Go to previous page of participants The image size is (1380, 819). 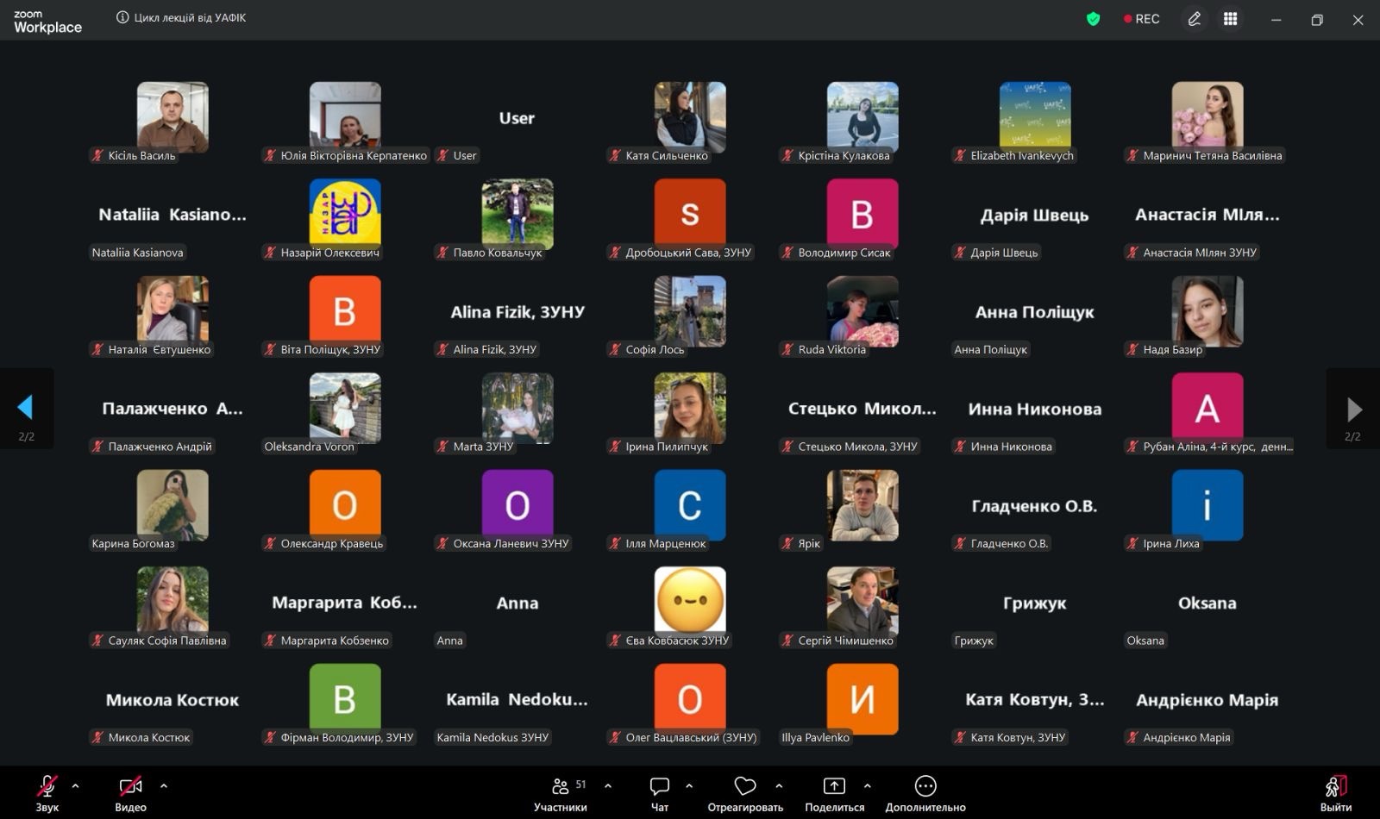tap(26, 408)
